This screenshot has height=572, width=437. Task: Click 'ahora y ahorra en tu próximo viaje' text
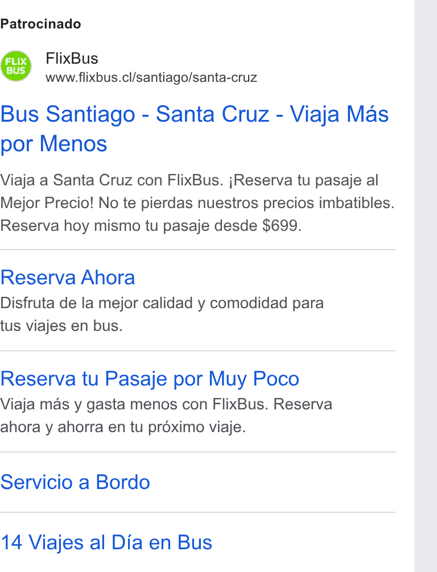click(x=123, y=427)
